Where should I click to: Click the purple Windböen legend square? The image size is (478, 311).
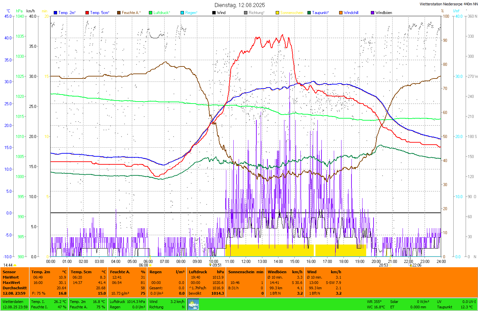click(373, 13)
